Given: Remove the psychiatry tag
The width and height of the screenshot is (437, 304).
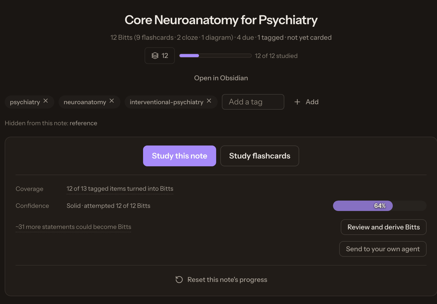Looking at the screenshot, I should tap(46, 101).
